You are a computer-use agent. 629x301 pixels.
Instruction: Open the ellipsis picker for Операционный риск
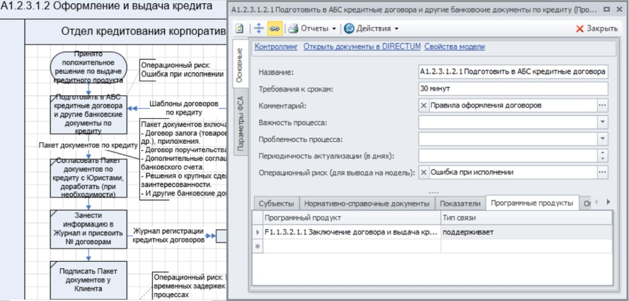(x=602, y=173)
